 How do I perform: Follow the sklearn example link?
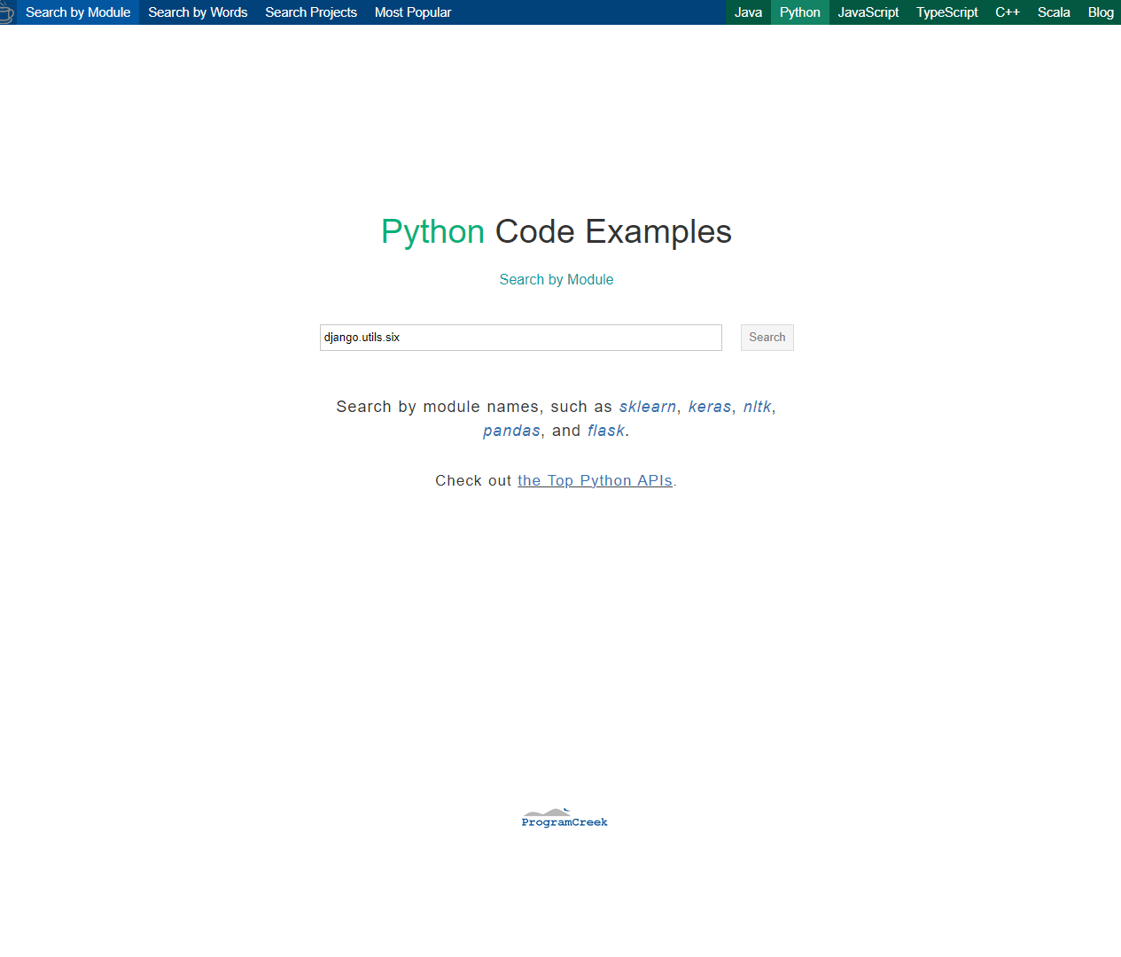click(x=648, y=407)
